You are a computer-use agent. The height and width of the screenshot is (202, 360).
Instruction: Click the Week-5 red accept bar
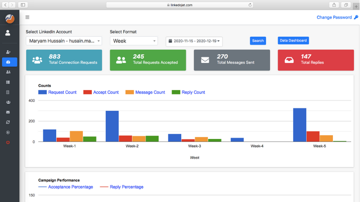[313, 137]
